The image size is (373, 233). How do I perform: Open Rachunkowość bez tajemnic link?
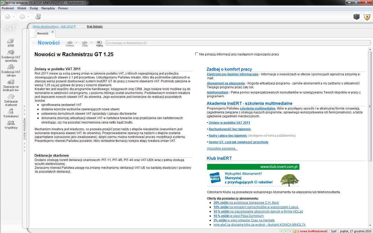point(230,129)
